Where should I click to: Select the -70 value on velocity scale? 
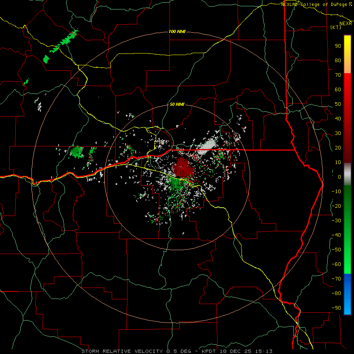(336, 279)
